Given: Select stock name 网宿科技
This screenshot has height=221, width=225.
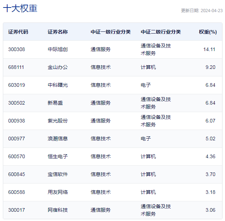Looking at the screenshot, I should (x=58, y=210).
